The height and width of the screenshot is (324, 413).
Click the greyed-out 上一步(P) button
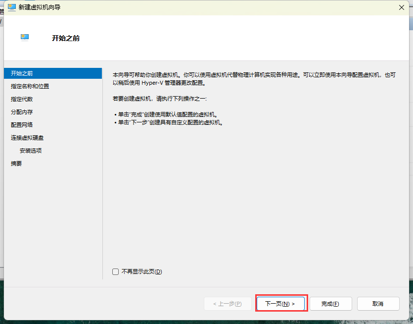[x=227, y=304]
